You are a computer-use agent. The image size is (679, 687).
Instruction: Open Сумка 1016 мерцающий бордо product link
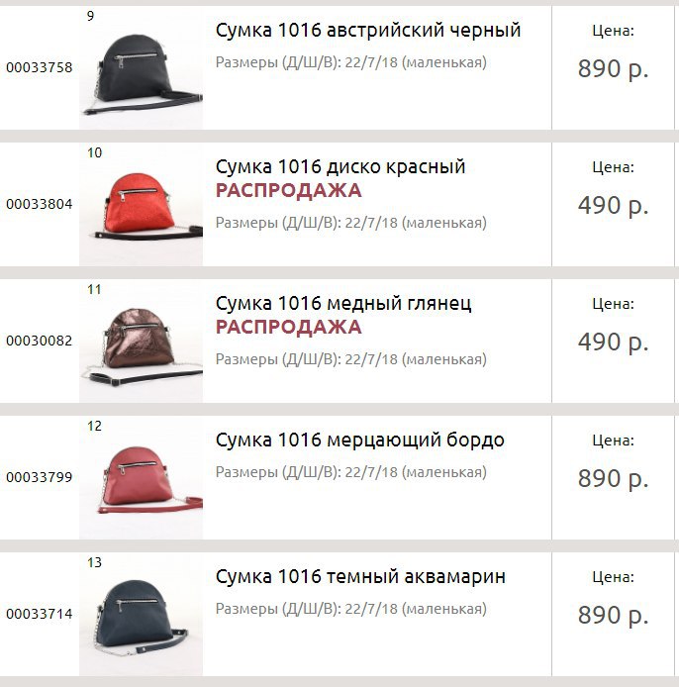coord(359,441)
